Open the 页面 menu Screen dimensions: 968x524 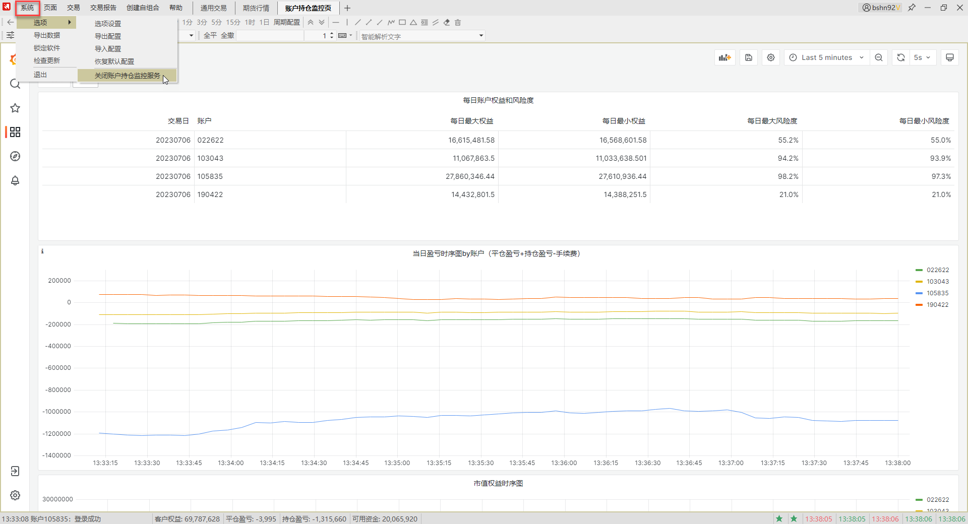click(x=50, y=8)
